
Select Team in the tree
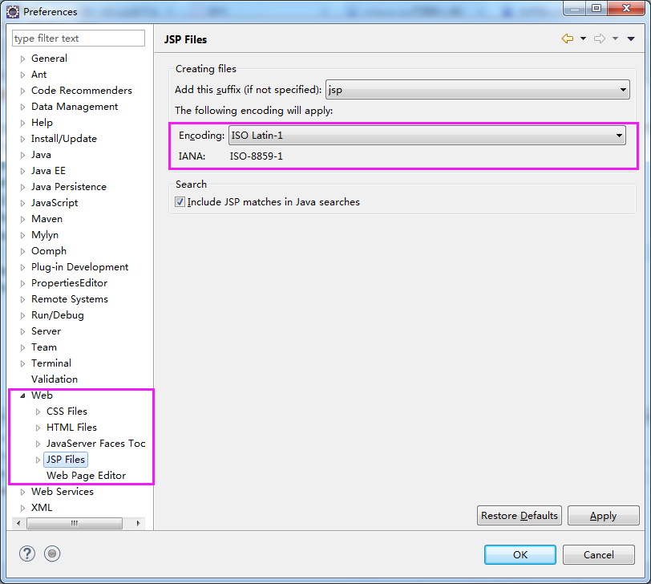pos(44,347)
